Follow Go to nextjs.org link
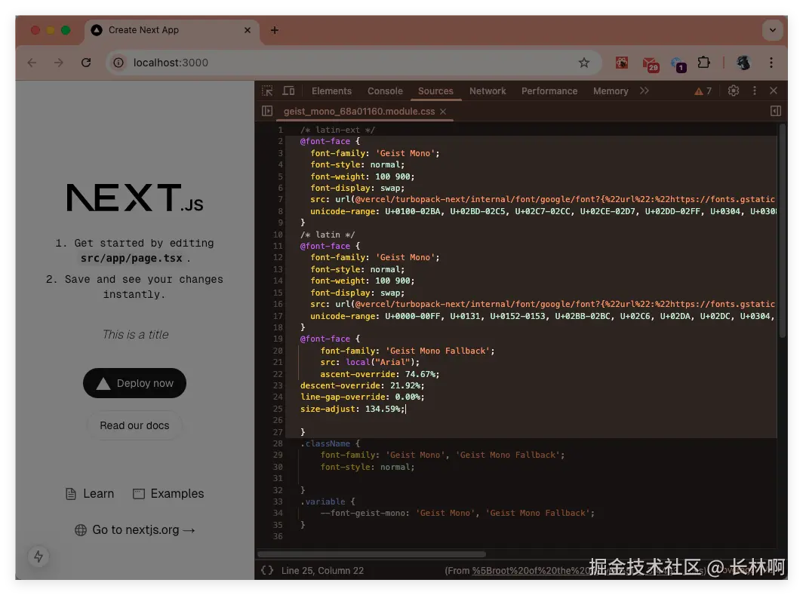The width and height of the screenshot is (803, 595). (x=134, y=530)
